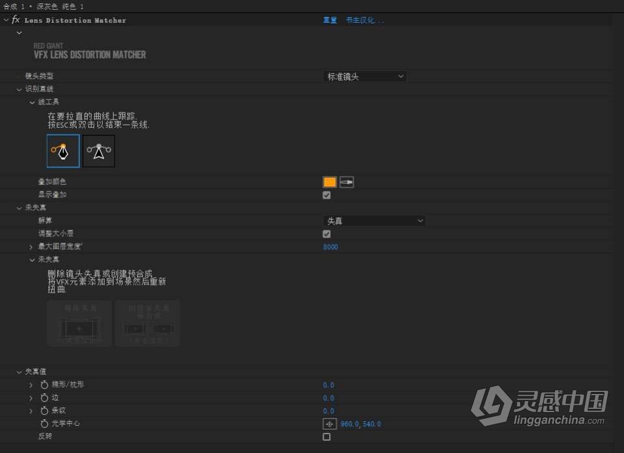Collapse the nested 未失真 subgroup
The width and height of the screenshot is (624, 453).
pos(32,260)
